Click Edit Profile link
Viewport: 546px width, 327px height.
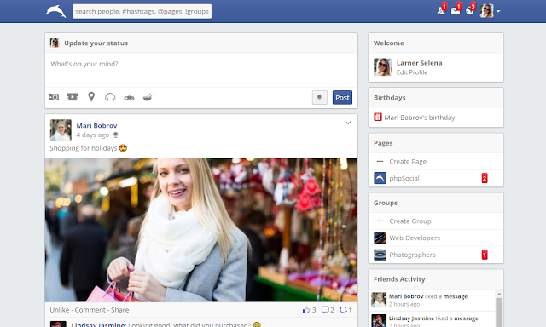[412, 72]
